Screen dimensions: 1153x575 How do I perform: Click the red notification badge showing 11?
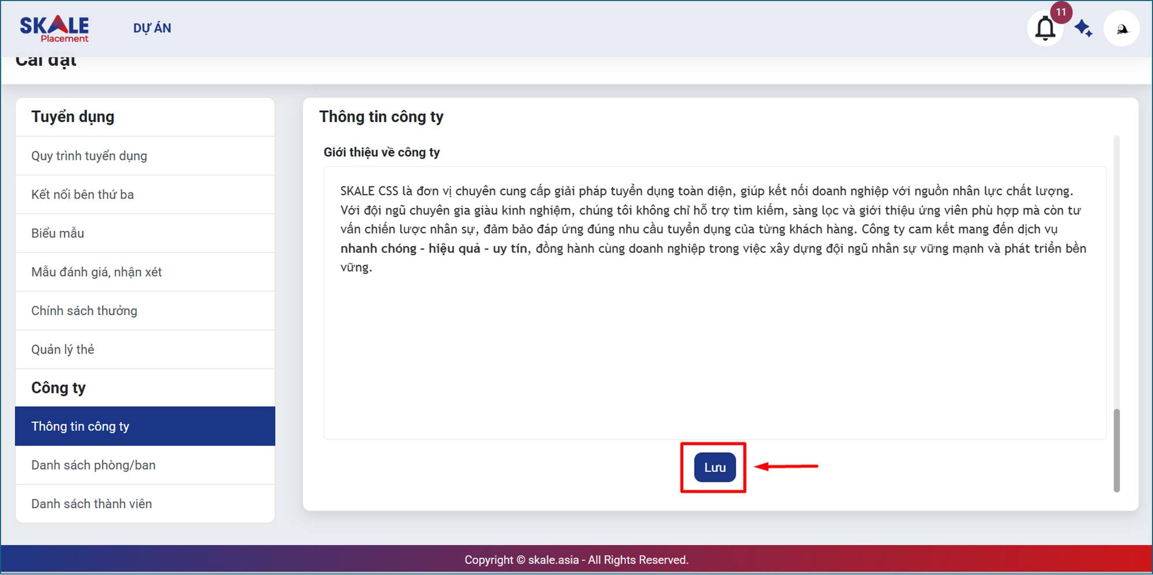click(1061, 12)
